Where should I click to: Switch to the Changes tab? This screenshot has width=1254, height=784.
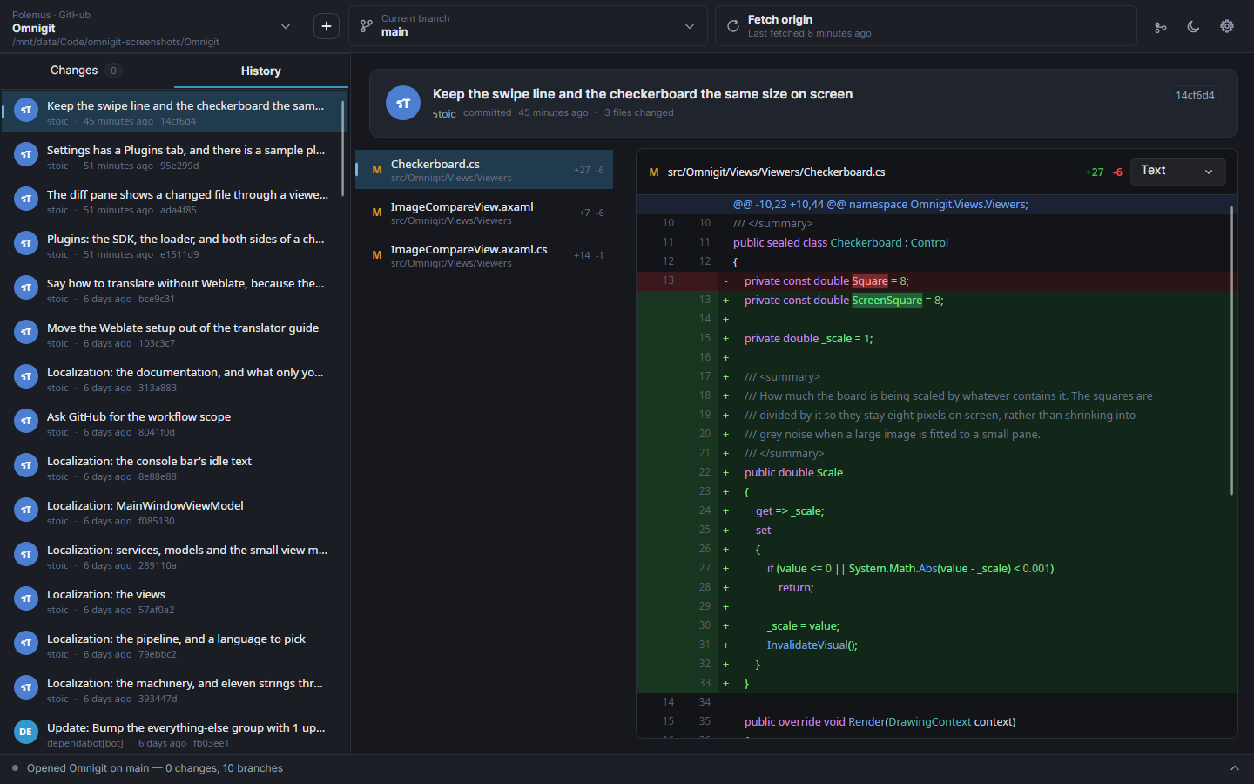tap(85, 71)
